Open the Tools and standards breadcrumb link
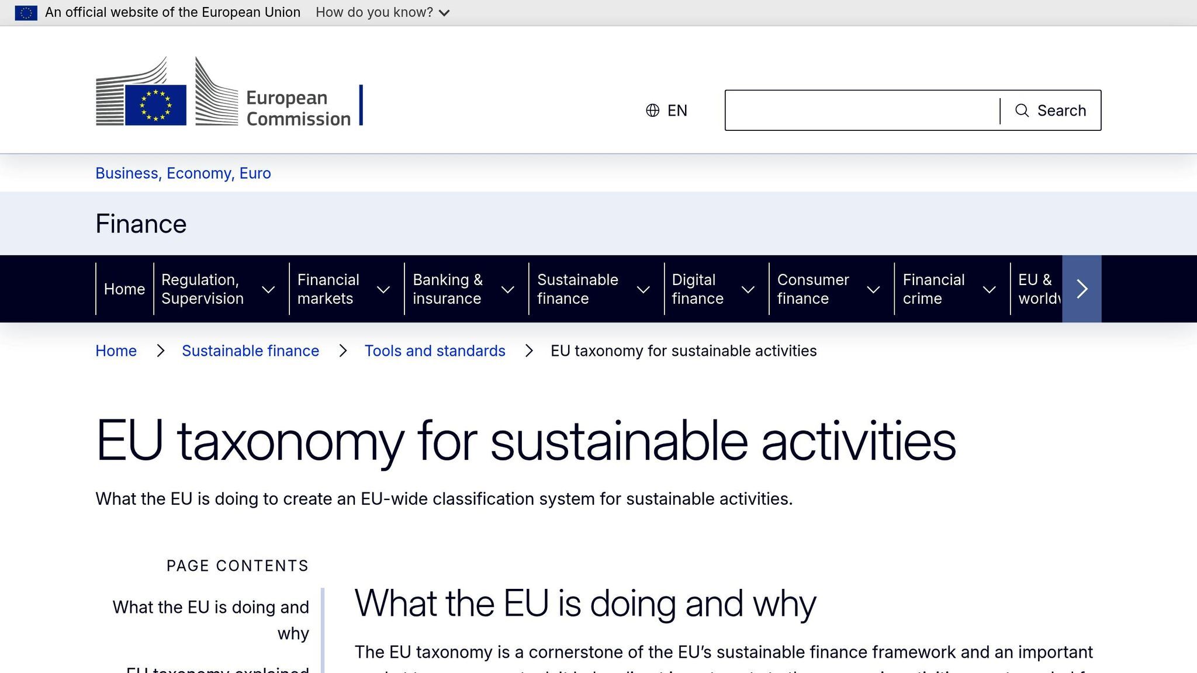The width and height of the screenshot is (1197, 673). [435, 351]
